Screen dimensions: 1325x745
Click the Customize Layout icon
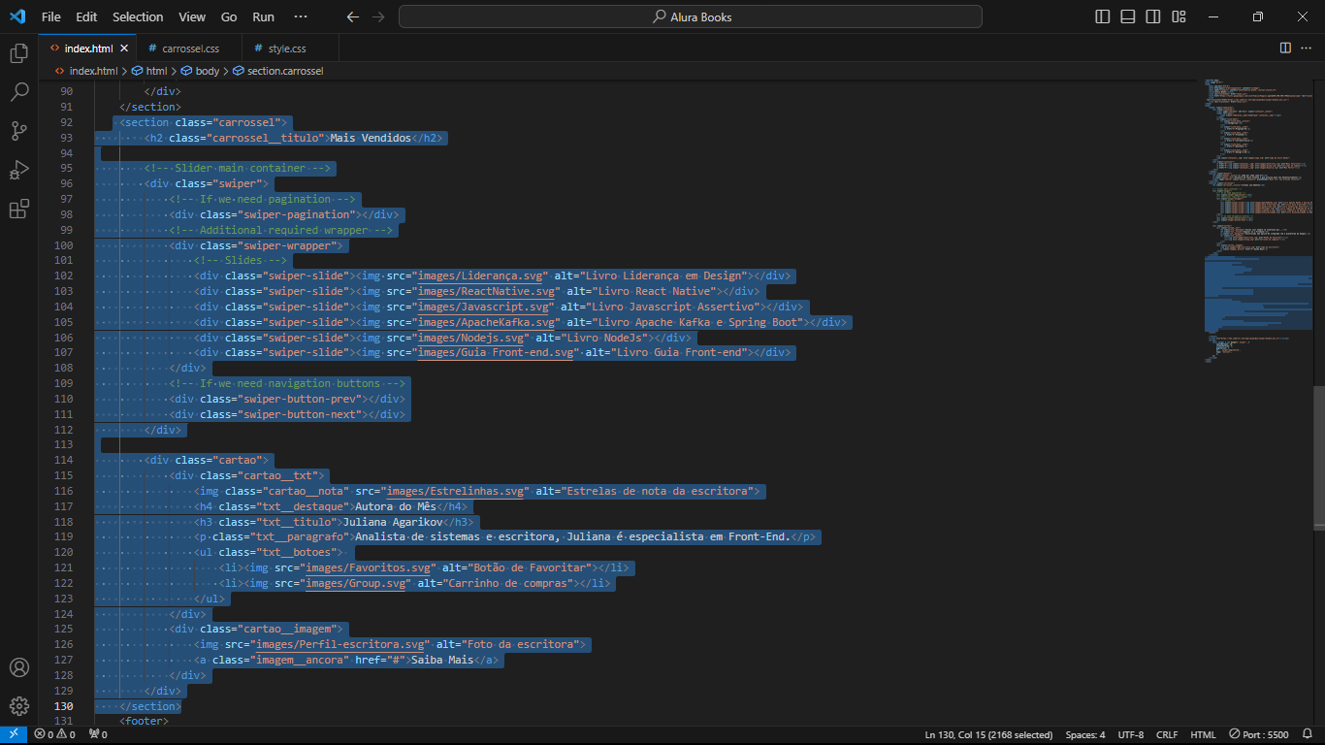(x=1179, y=16)
